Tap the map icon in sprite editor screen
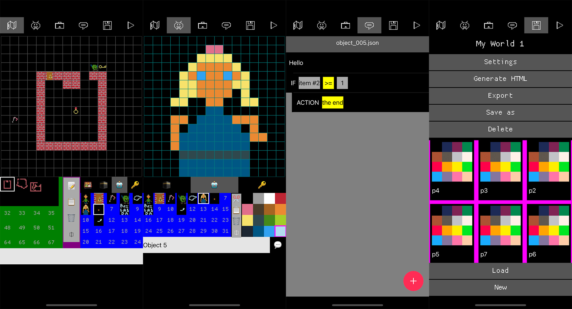572x309 pixels. click(155, 25)
